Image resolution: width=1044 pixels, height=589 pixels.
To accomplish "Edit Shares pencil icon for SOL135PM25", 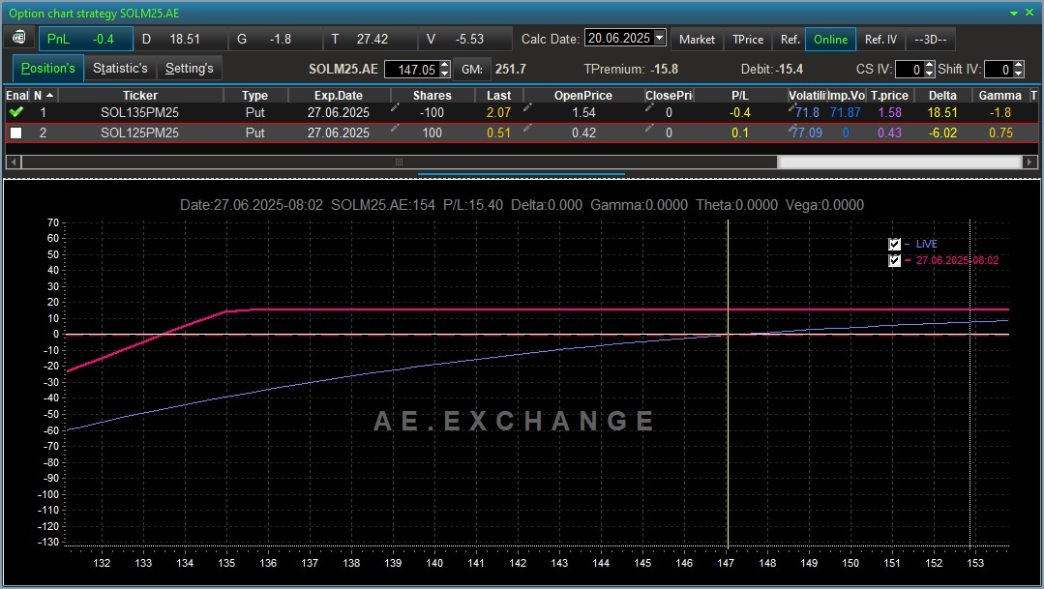I will click(x=396, y=107).
